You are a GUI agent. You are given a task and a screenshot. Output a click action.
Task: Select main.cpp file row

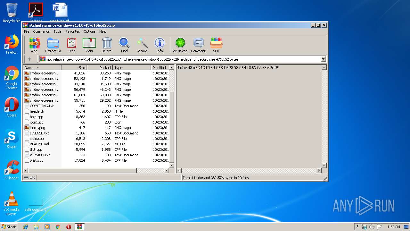coord(96,139)
